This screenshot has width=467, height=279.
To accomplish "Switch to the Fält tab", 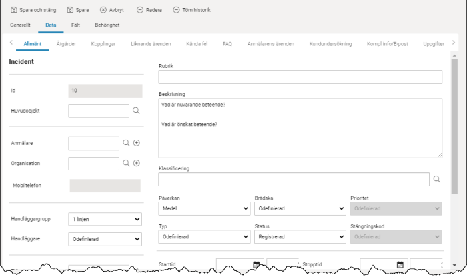I will pos(76,25).
